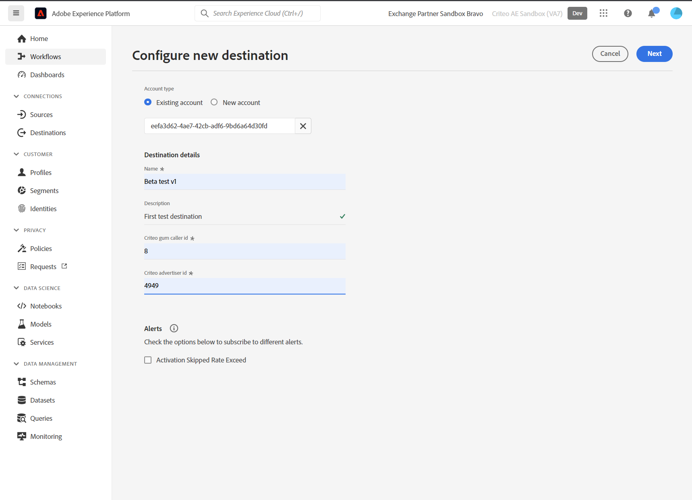
Task: Click the user profile avatar
Action: [676, 13]
